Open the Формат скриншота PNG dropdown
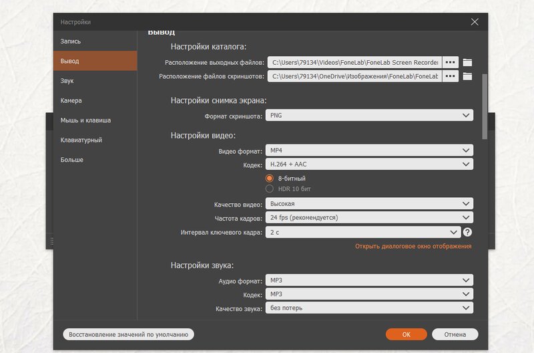The width and height of the screenshot is (534, 353). [x=369, y=115]
